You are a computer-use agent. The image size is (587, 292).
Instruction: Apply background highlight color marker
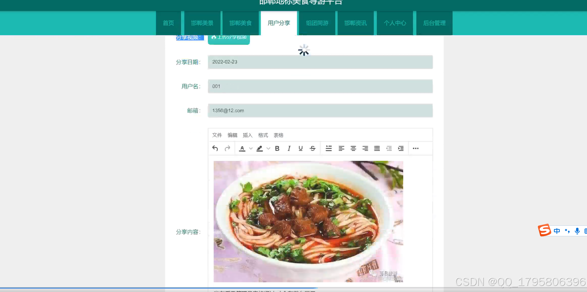[260, 148]
